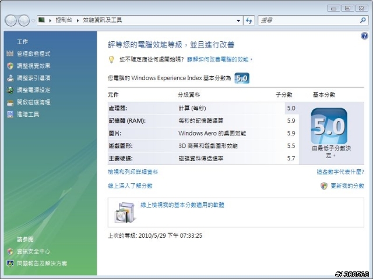Open 管理啟動程式 task link
This screenshot has width=373, height=279.
point(34,54)
